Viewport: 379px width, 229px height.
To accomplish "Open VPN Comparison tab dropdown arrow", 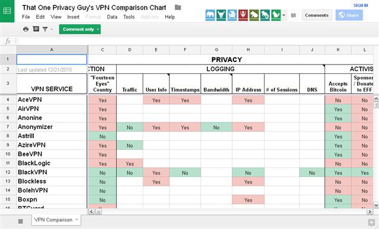I will 76,220.
